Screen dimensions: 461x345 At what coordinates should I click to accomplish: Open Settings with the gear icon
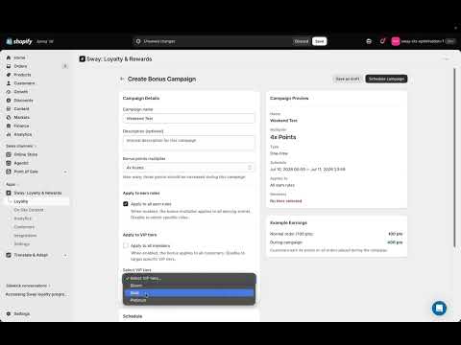[x=21, y=313]
